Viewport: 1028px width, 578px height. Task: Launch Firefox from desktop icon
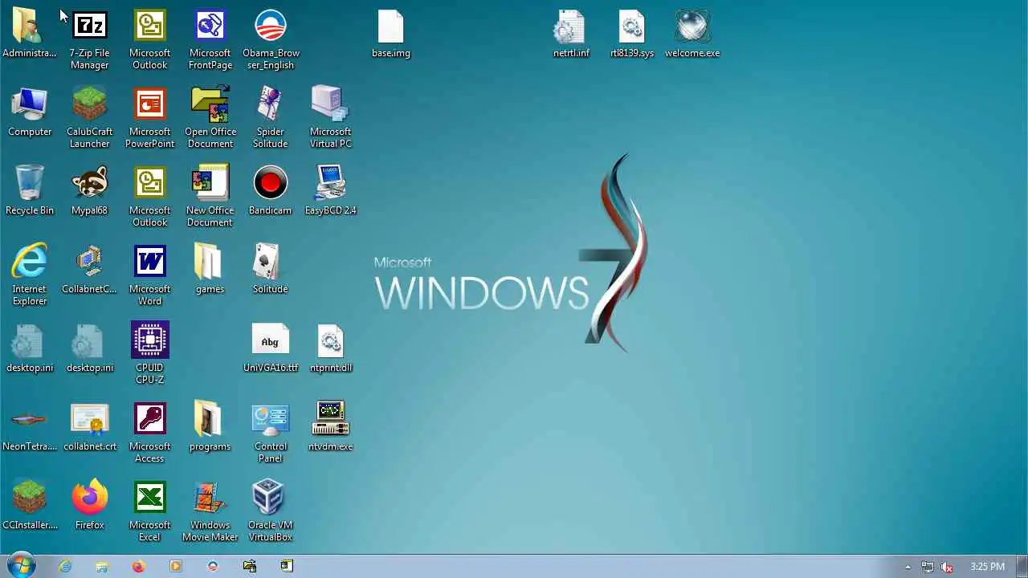click(x=89, y=506)
